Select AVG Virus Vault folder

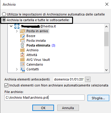tap(38, 60)
